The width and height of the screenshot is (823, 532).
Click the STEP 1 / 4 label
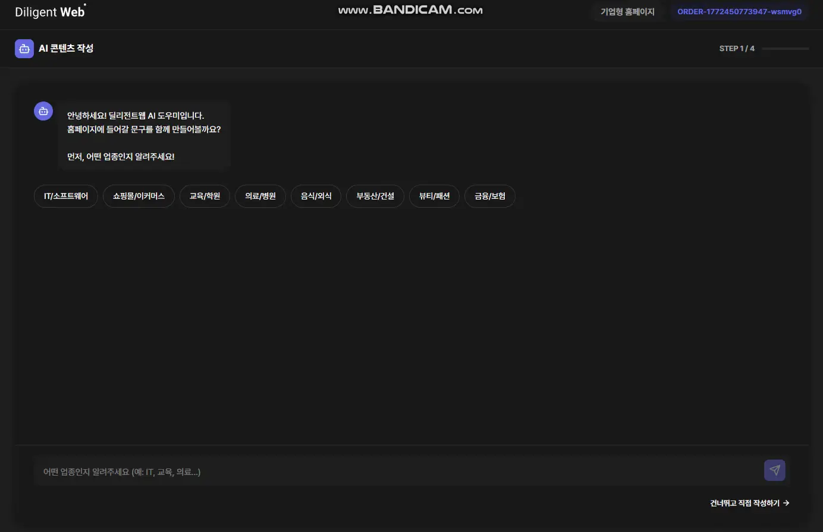point(737,49)
